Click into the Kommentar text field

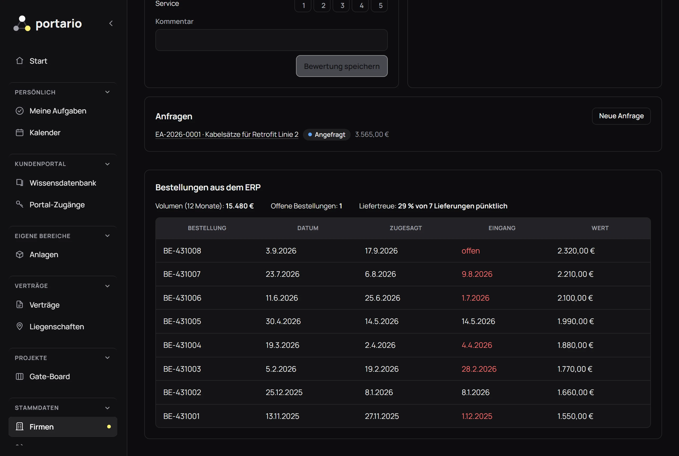[271, 40]
